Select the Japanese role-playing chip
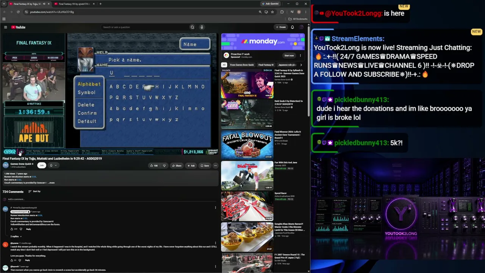 [x=287, y=65]
